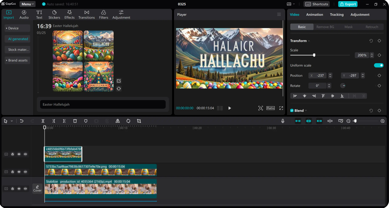Image resolution: width=389 pixels, height=208 pixels.
Task: Open the voiceover recording microphone tool
Action: [282, 121]
